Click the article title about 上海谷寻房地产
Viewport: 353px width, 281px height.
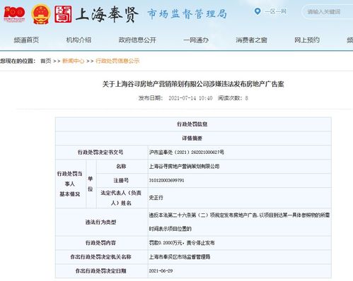[193, 84]
